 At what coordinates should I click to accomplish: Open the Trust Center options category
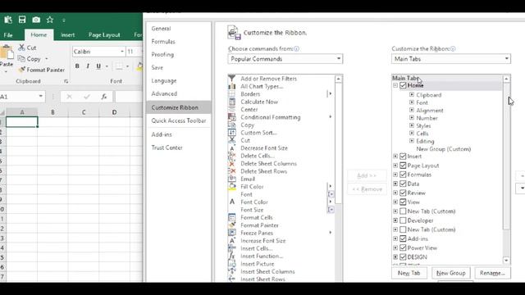pyautogui.click(x=167, y=147)
